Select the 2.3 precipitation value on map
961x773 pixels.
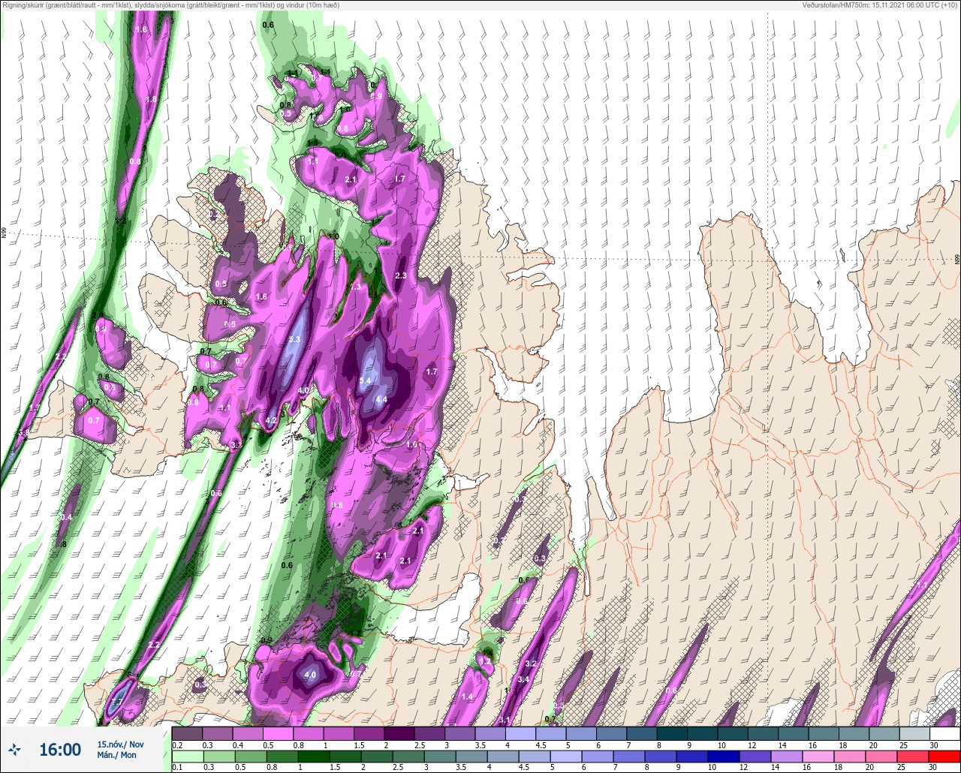400,276
